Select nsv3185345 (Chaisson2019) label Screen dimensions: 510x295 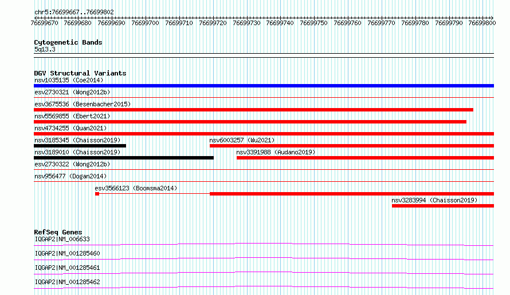(x=77, y=140)
